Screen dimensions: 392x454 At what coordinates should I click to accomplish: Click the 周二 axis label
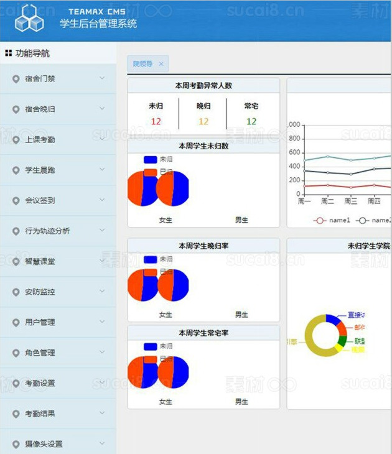(327, 202)
